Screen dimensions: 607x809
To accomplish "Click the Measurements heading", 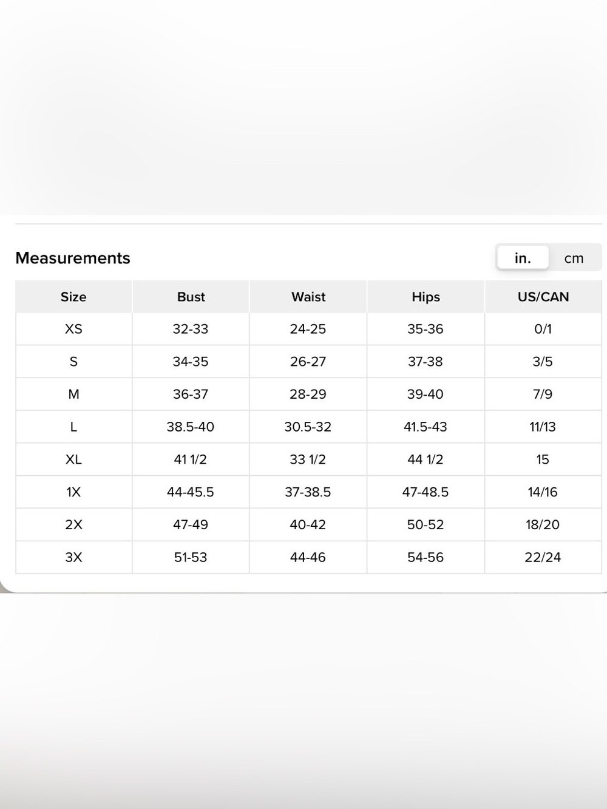I will tap(73, 258).
